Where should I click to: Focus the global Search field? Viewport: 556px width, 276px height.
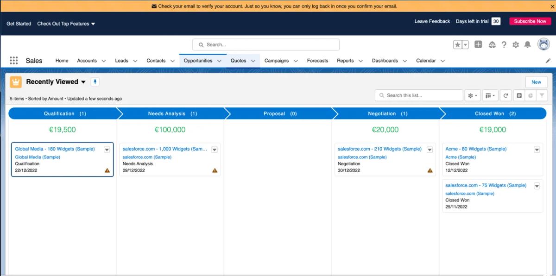pos(266,44)
